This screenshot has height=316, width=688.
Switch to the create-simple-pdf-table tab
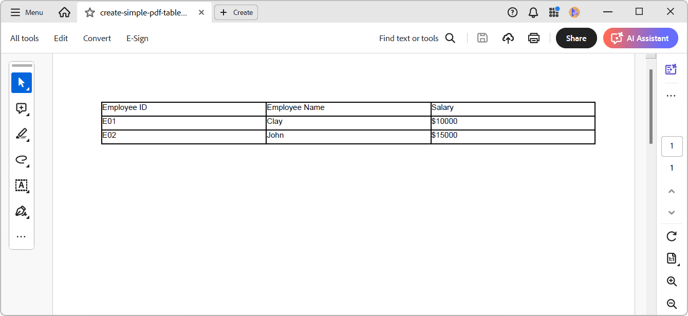point(143,12)
